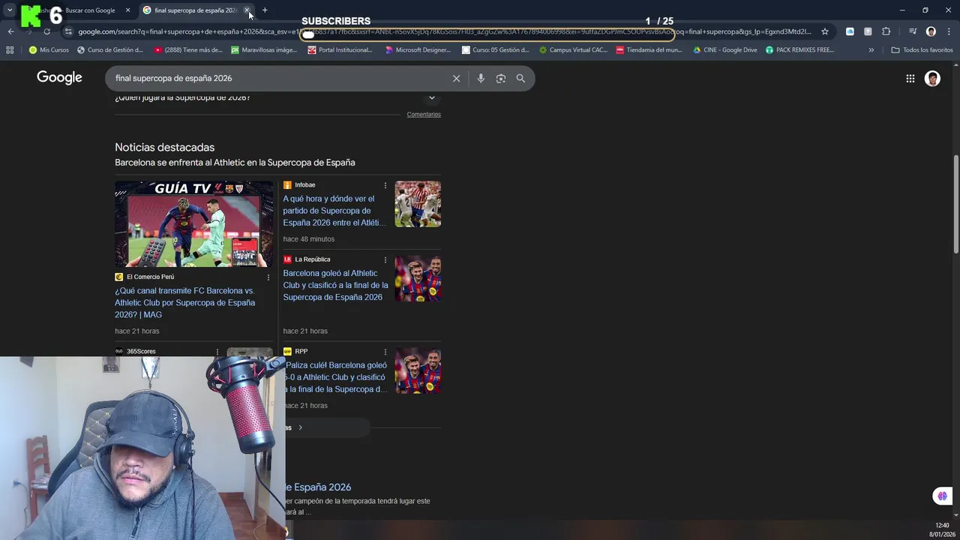The image size is (960, 540).
Task: Open the La República article thumbnail image
Action: click(418, 278)
